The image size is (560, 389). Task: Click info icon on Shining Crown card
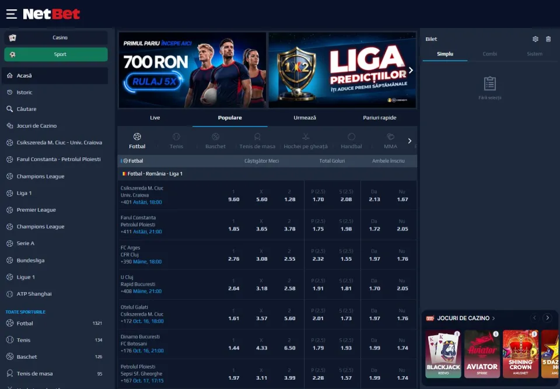(534, 334)
